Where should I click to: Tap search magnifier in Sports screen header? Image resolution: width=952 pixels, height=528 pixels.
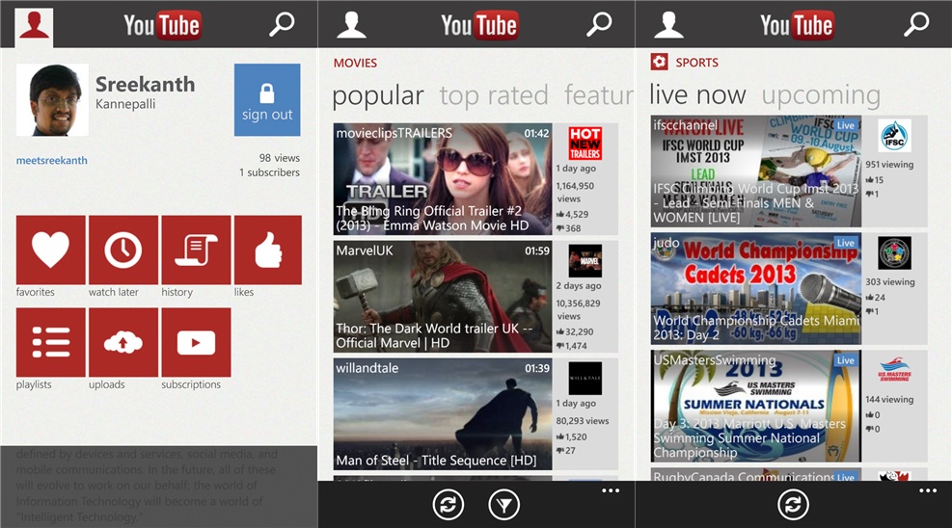pyautogui.click(x=916, y=25)
